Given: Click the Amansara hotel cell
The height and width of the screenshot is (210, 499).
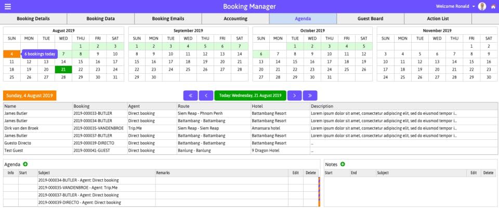Looking at the screenshot, I should click(x=280, y=128).
